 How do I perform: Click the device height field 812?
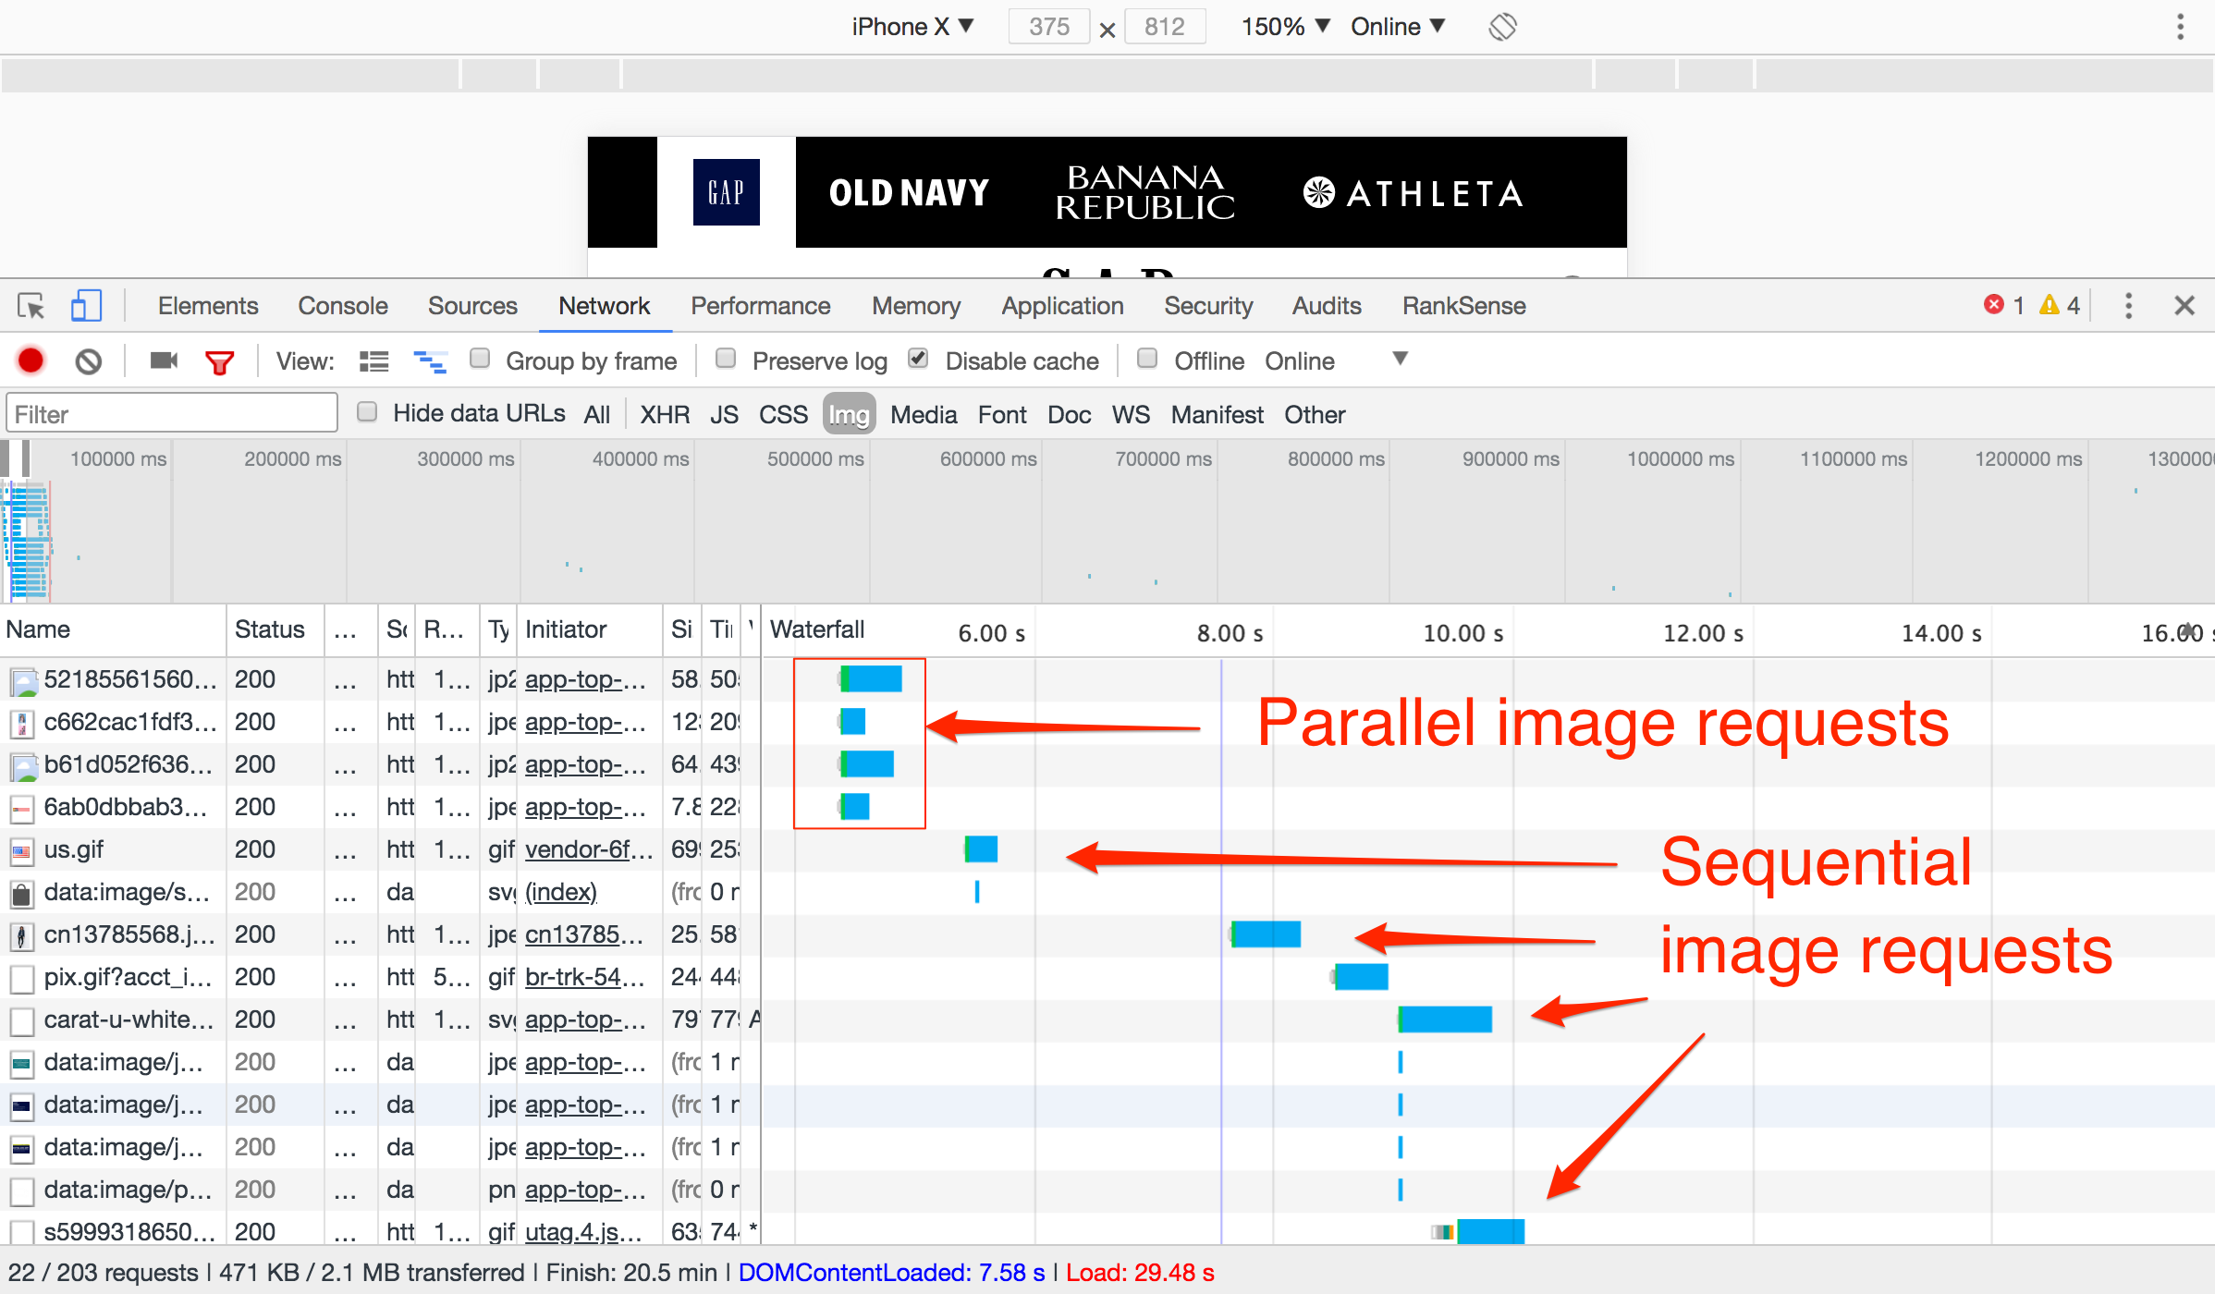point(1165,27)
